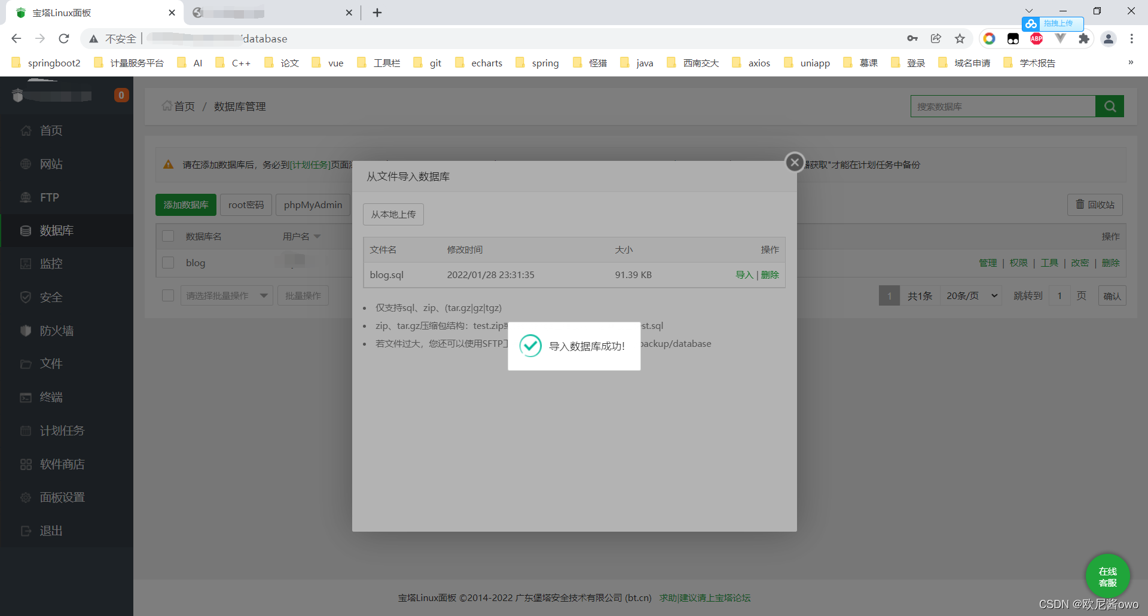Open the uniapp bookmark folder

[x=807, y=63]
